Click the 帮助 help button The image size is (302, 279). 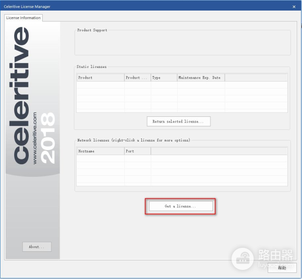[x=282, y=268]
